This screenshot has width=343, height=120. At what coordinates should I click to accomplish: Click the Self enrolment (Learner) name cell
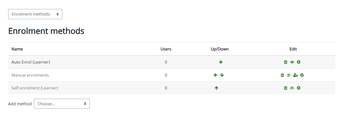tap(35, 88)
